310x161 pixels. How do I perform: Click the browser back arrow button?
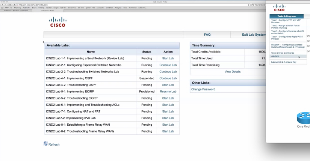[3, 5]
